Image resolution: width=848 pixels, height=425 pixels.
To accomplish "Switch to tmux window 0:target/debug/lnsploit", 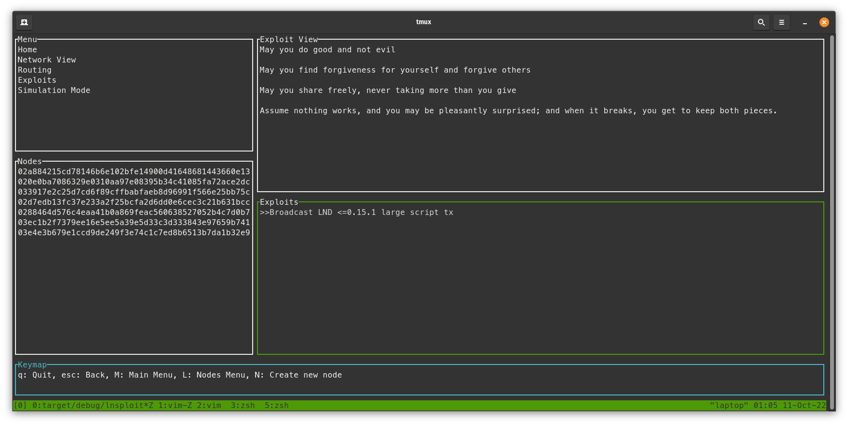I will point(93,406).
